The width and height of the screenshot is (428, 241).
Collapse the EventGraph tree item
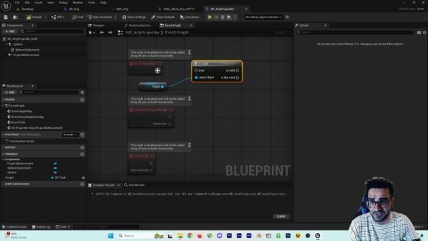pos(3,106)
